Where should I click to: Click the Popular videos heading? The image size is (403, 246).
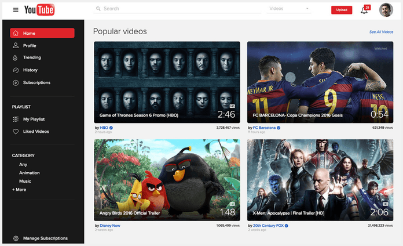tap(120, 31)
